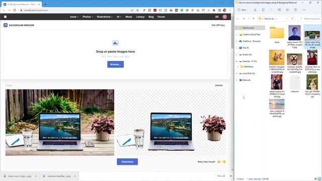Viewport: 322px width, 181px height.
Task: Click thumbs down to rate result
Action: pos(224,162)
